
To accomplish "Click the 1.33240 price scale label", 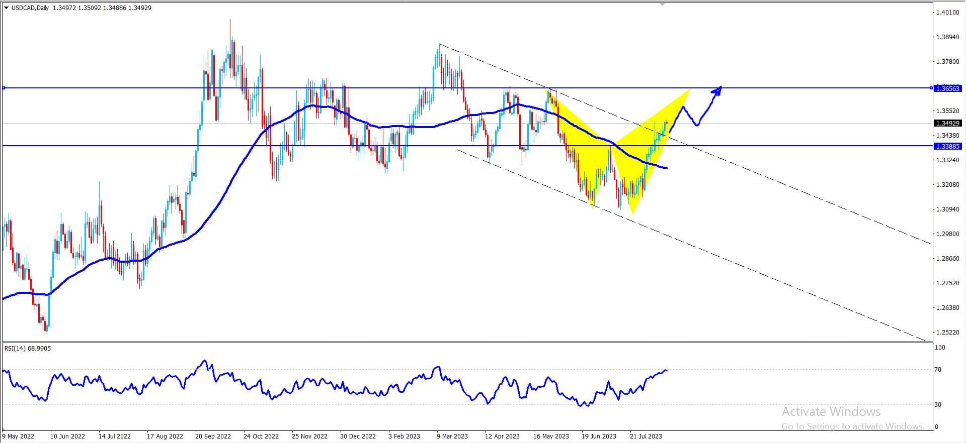I will click(x=947, y=160).
